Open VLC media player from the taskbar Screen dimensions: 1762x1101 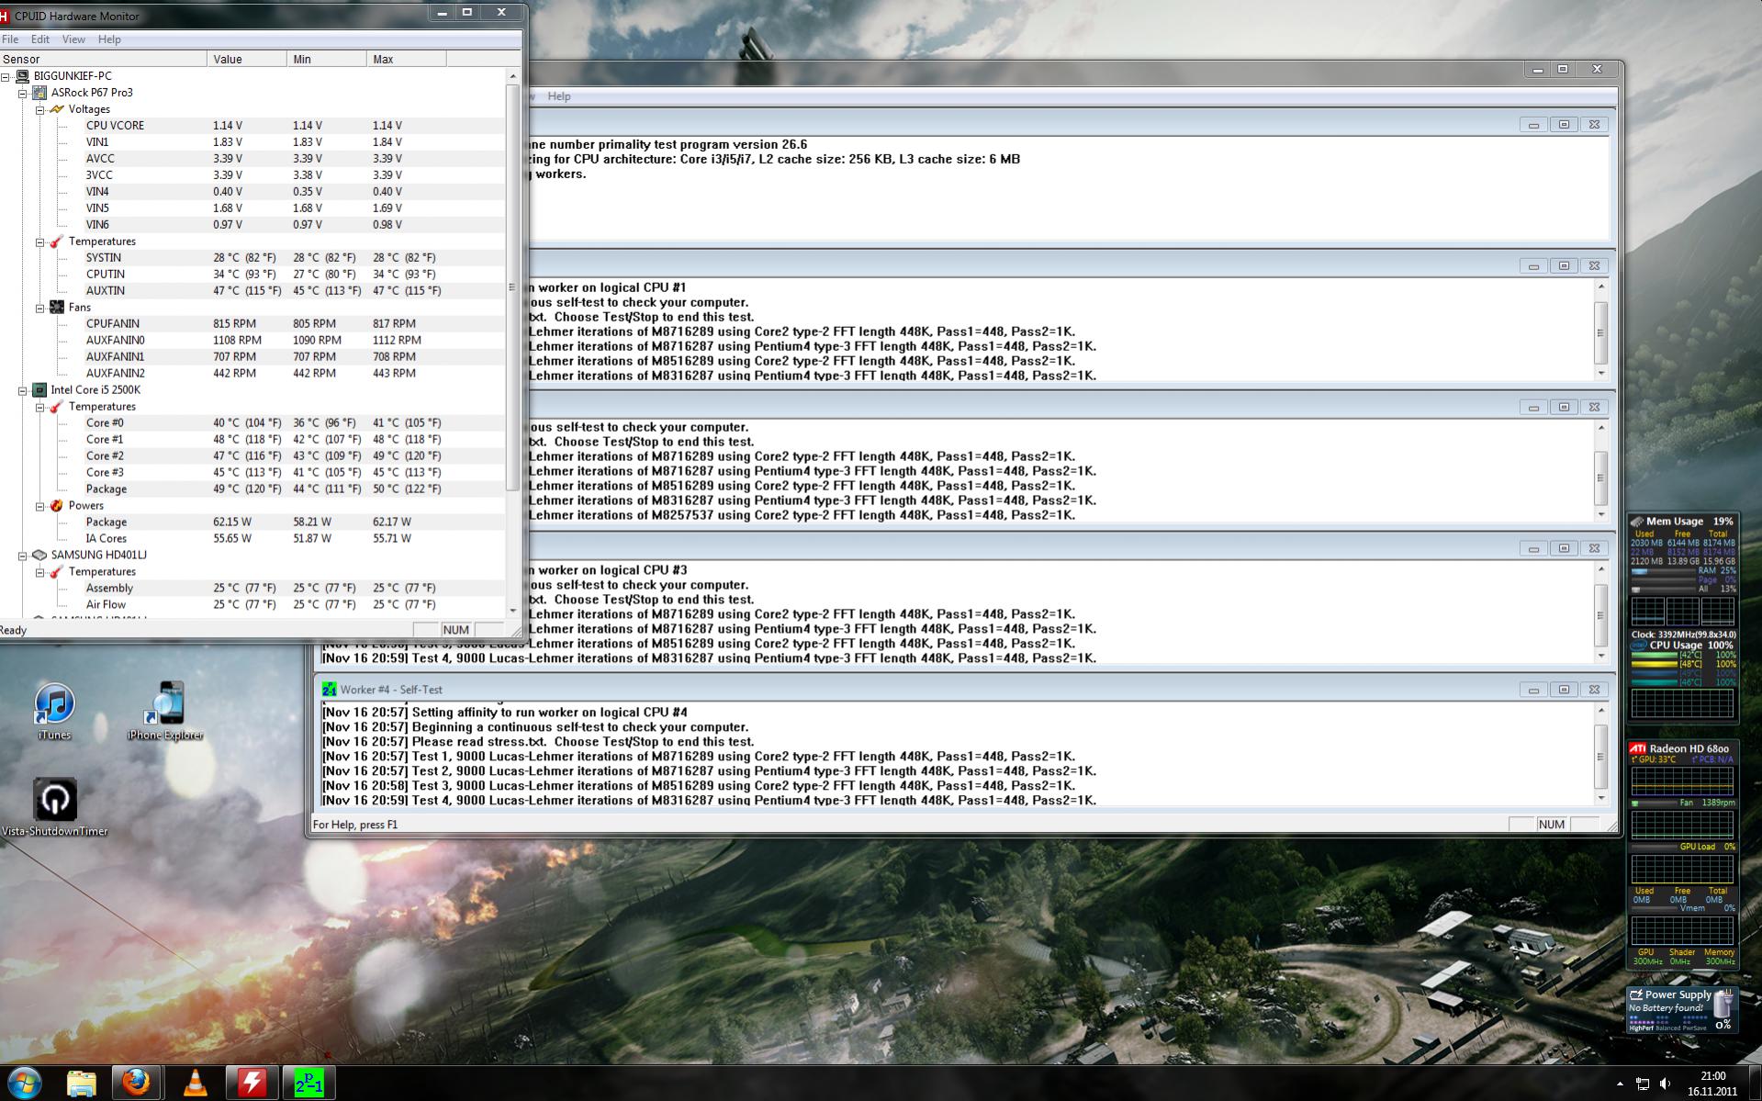195,1084
